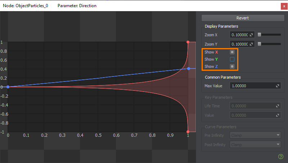Click the Value field drag icon

(278, 115)
